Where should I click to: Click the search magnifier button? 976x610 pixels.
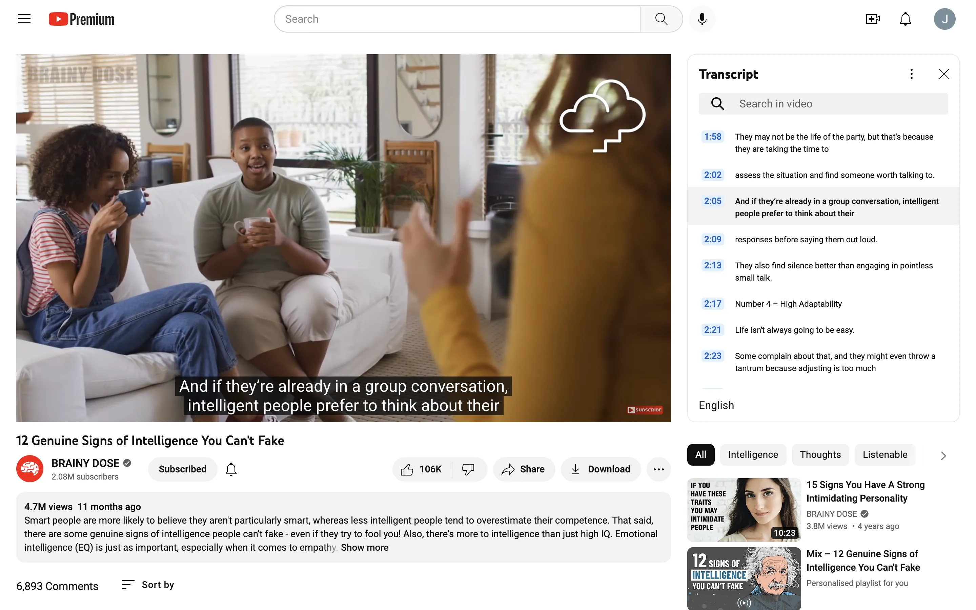(x=661, y=19)
